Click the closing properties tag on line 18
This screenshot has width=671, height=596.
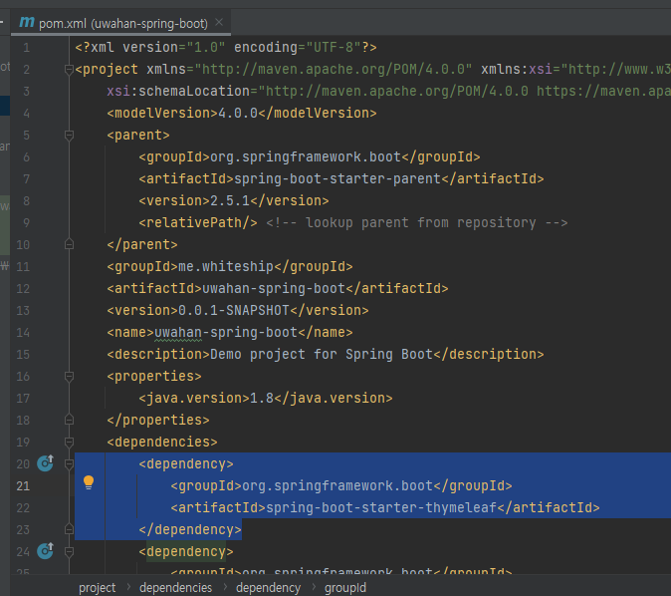158,420
